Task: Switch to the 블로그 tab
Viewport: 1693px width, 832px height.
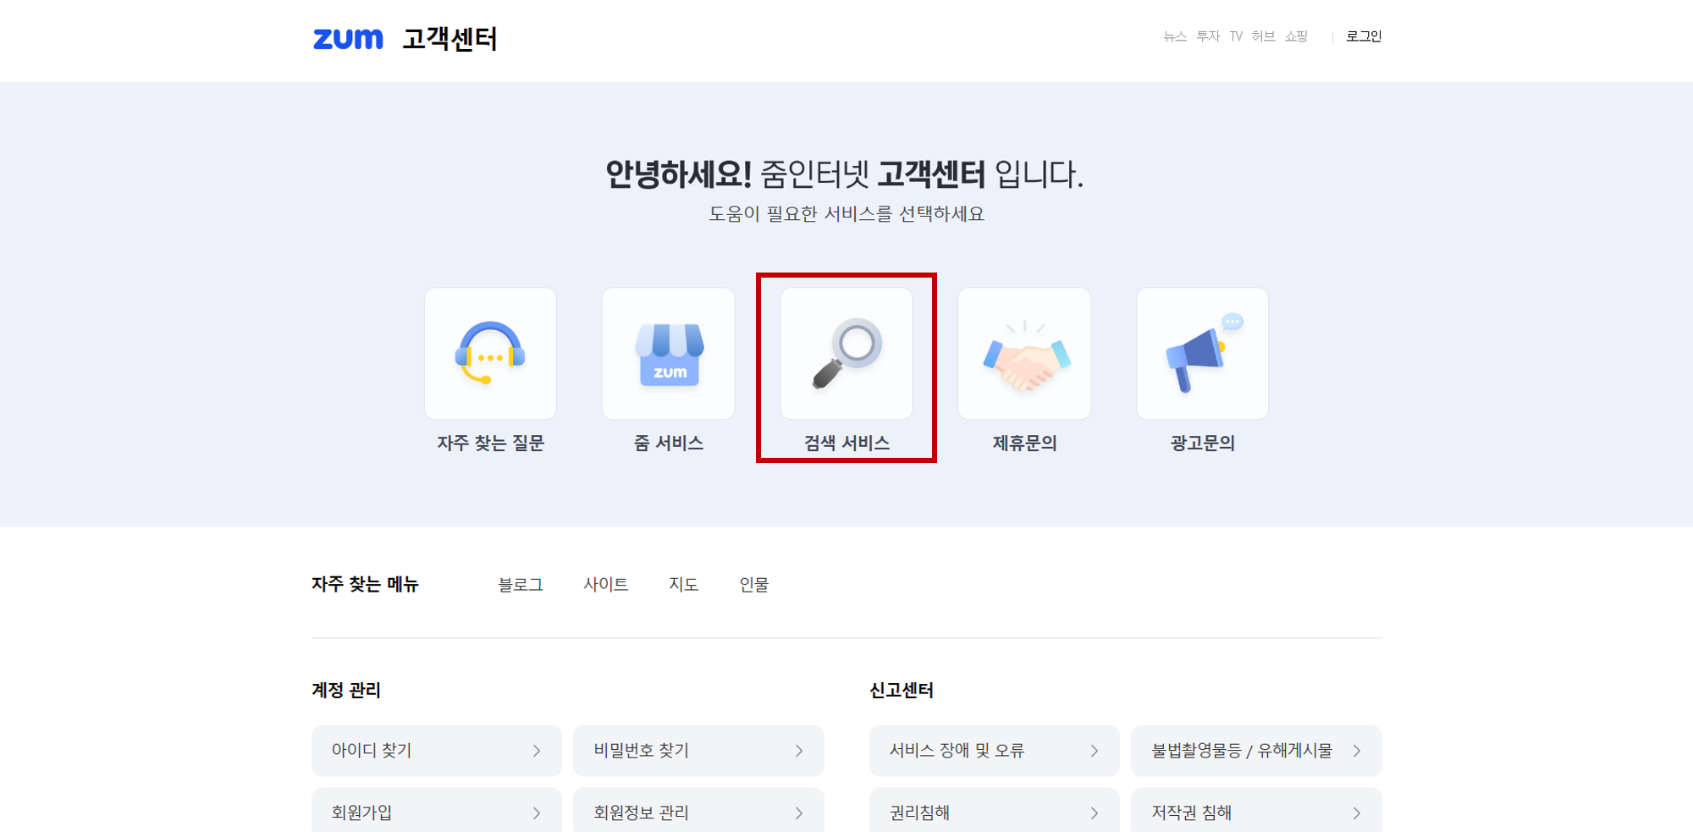Action: pyautogui.click(x=521, y=585)
